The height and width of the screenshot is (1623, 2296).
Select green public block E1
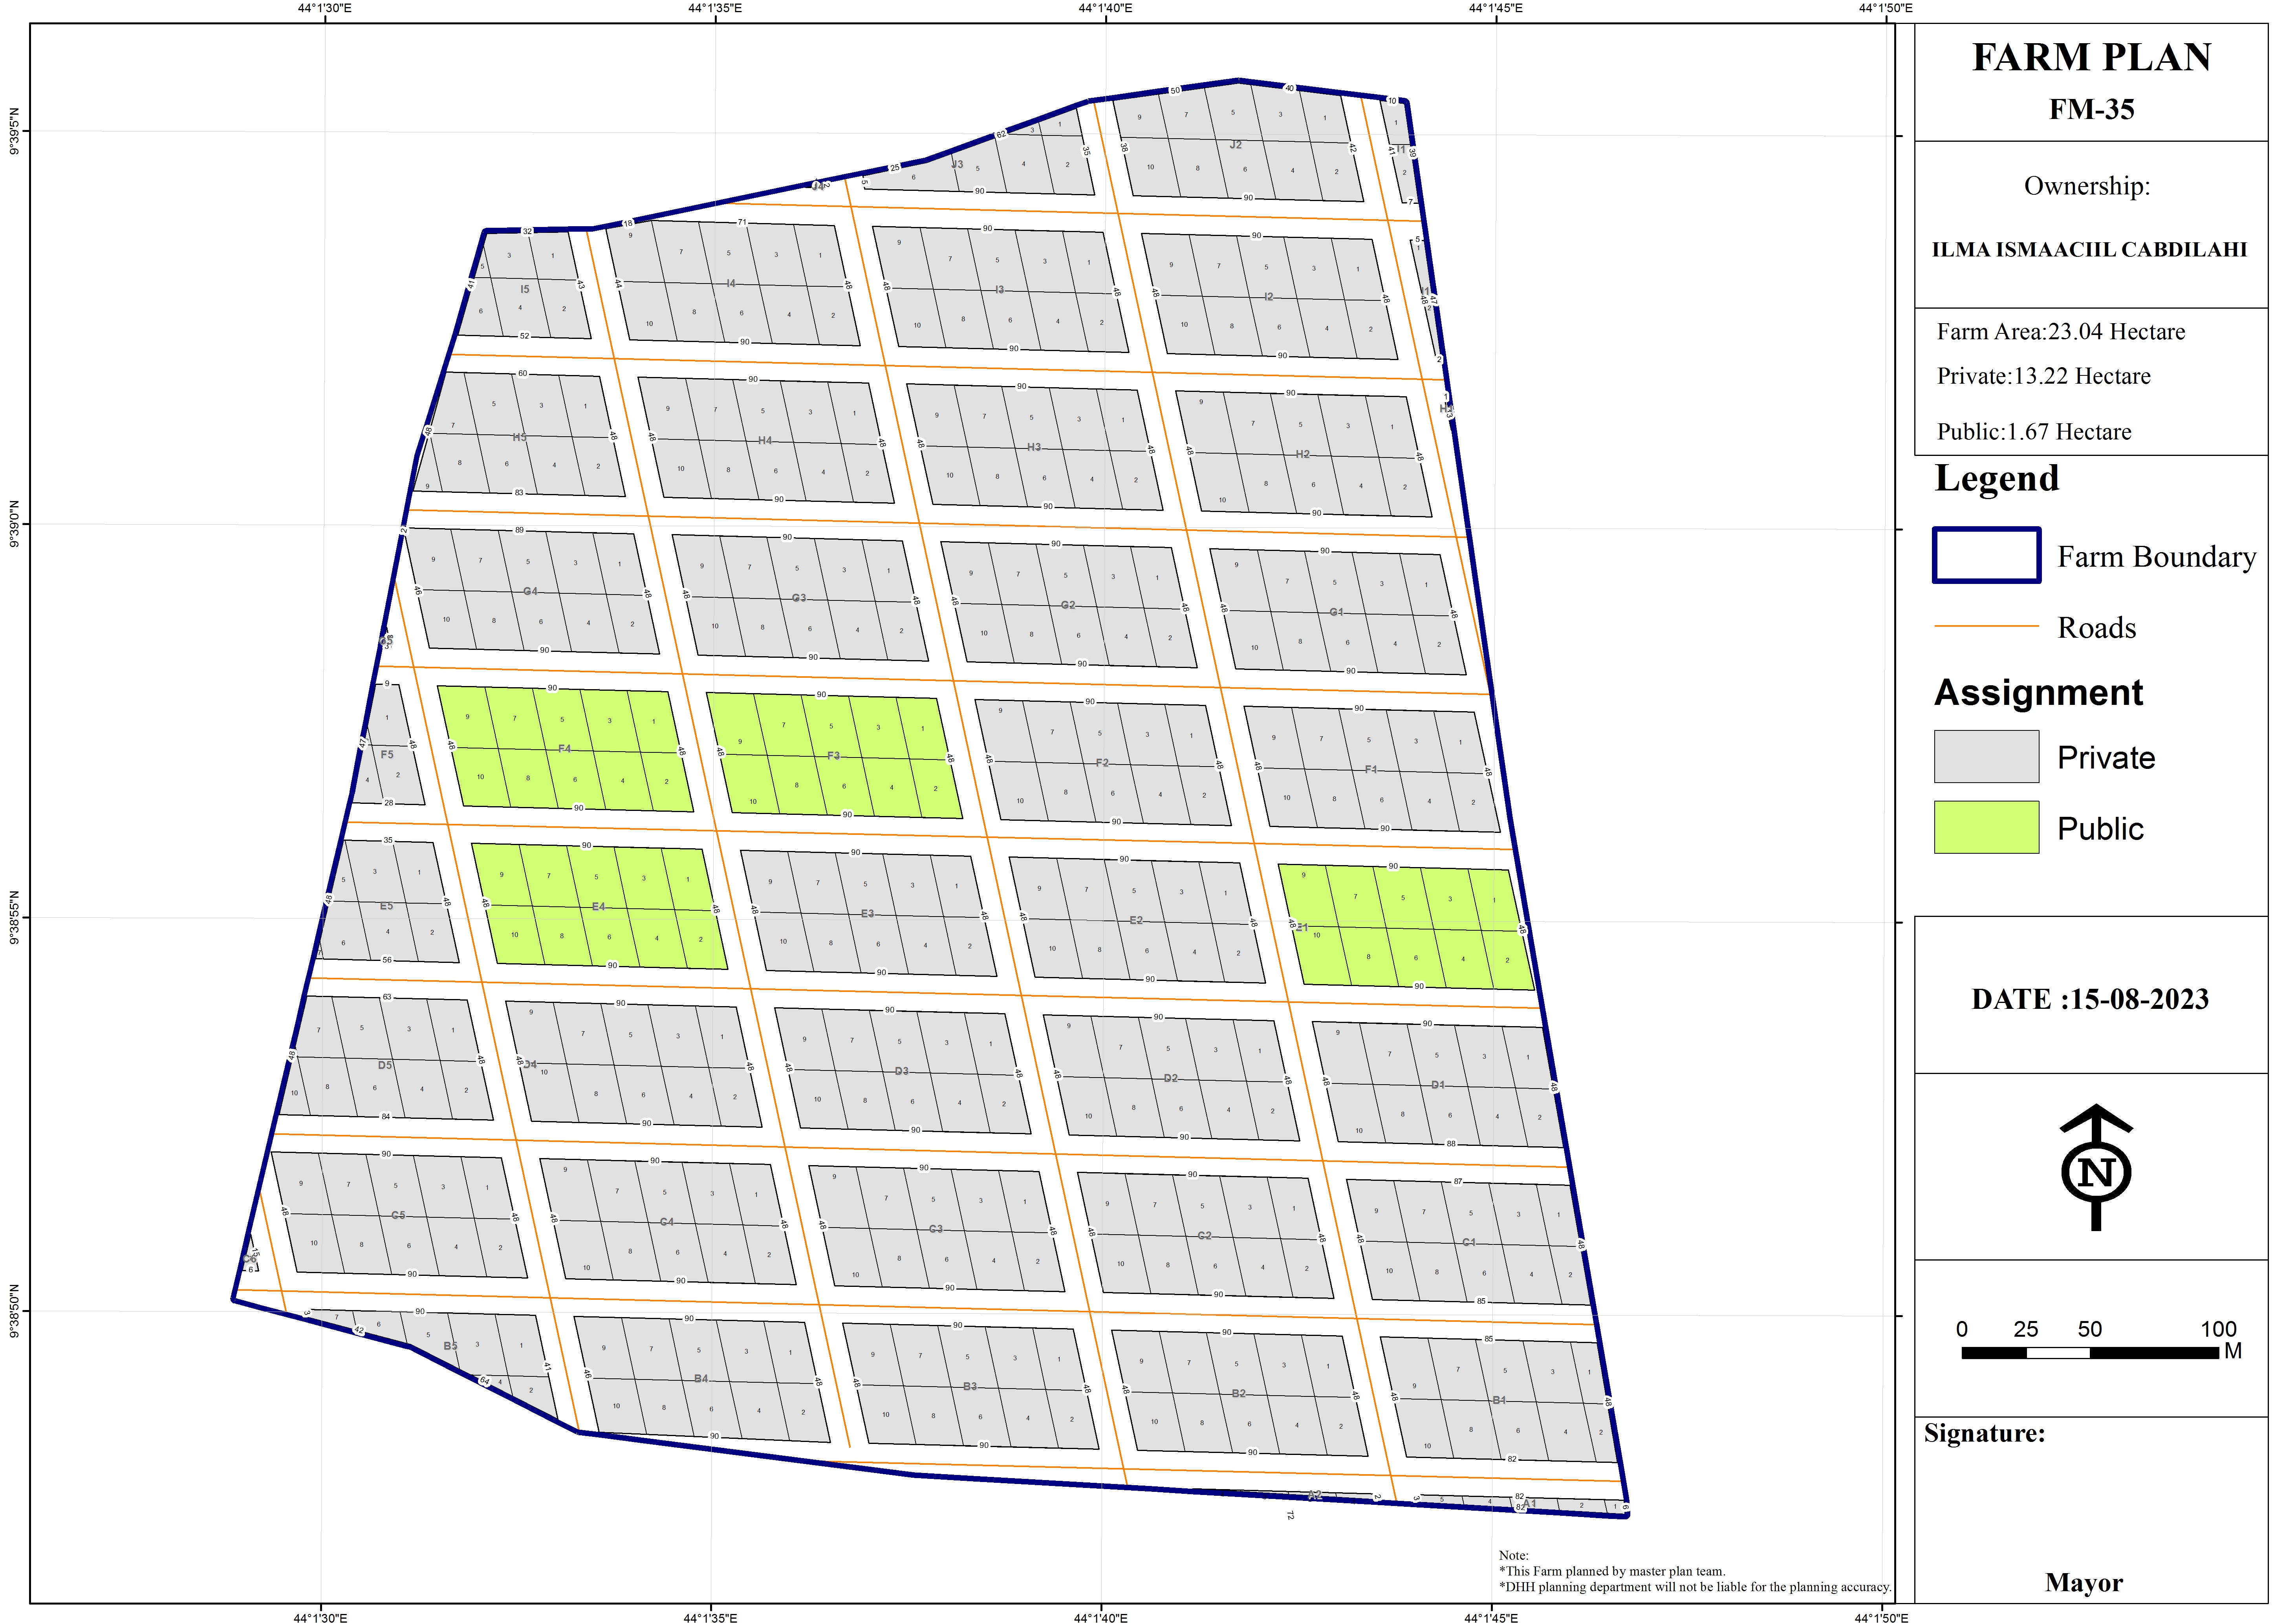[1406, 927]
